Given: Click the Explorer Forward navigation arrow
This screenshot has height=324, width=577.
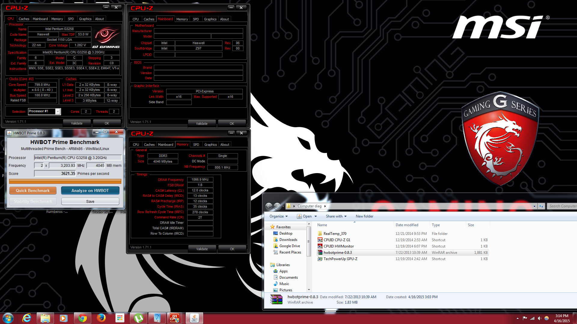Looking at the screenshot, I should click(x=277, y=206).
